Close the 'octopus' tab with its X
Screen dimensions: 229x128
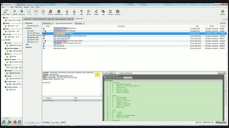[81, 18]
